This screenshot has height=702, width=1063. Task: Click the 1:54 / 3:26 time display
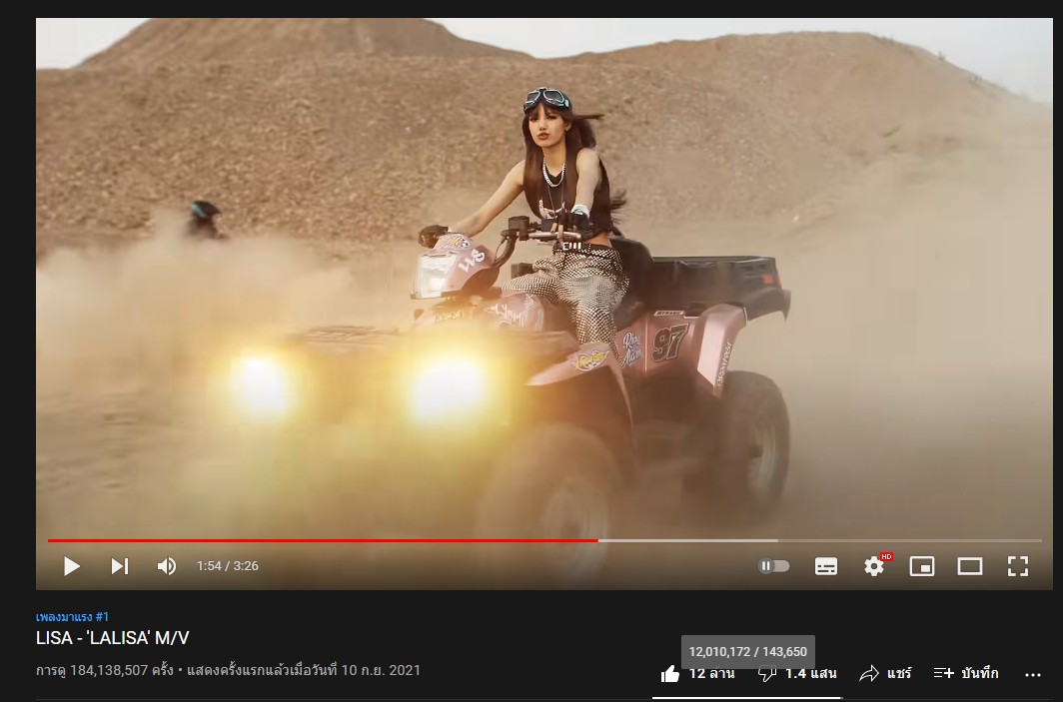[228, 566]
